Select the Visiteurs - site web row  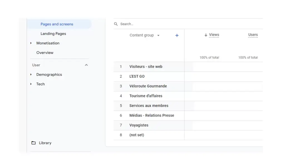tap(146, 67)
